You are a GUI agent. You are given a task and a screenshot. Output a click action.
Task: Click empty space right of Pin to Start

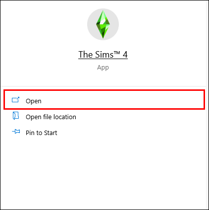(x=130, y=133)
